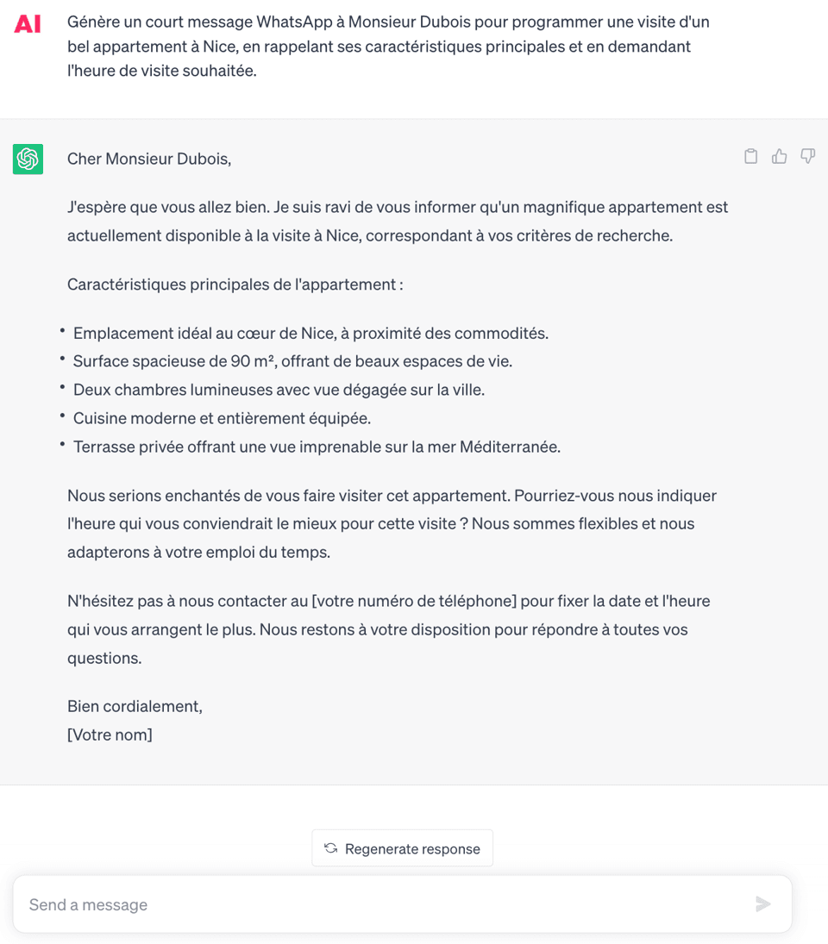Click the closing line Bien cordialement
Viewport: 828px width, 944px height.
[x=134, y=705]
